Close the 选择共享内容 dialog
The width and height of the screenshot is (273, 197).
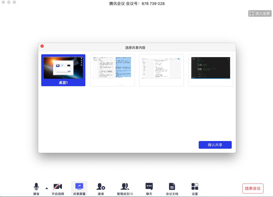click(x=42, y=46)
